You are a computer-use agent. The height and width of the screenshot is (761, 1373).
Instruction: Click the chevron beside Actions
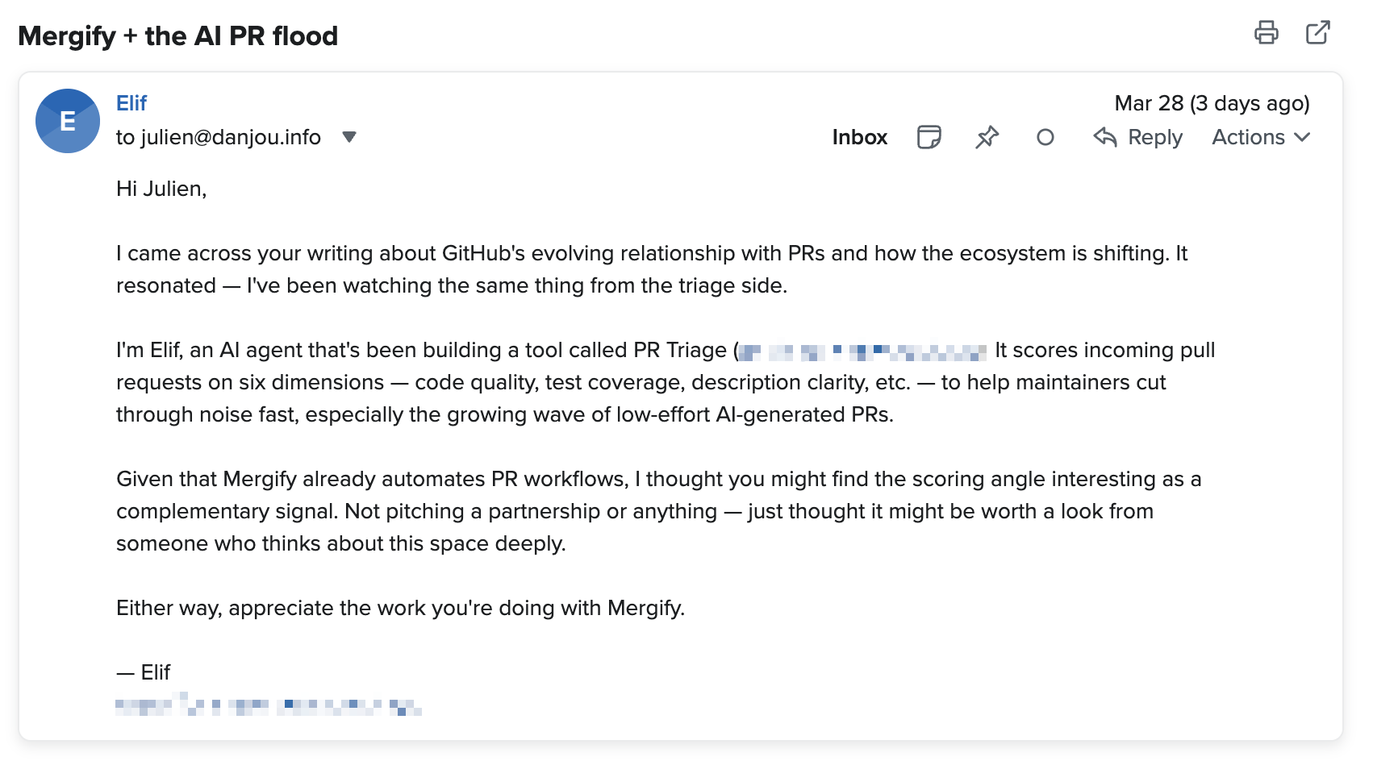pos(1302,138)
